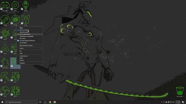Choose Move to OneDrive in context menu

click(x=30, y=30)
